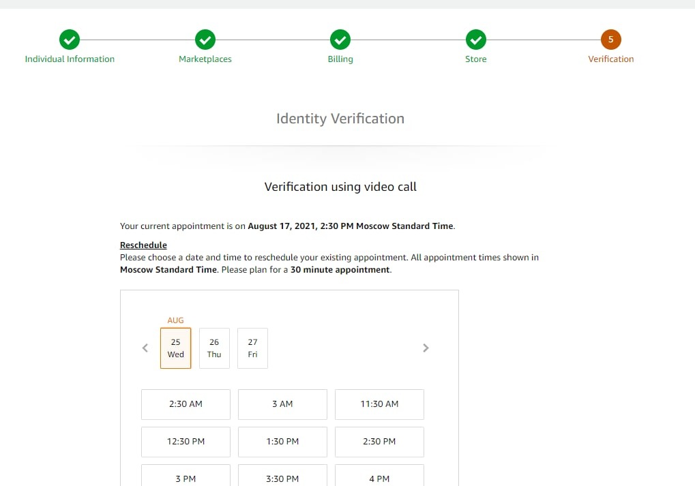695x486 pixels.
Task: Expand later appointment days with right chevron
Action: pyautogui.click(x=426, y=348)
